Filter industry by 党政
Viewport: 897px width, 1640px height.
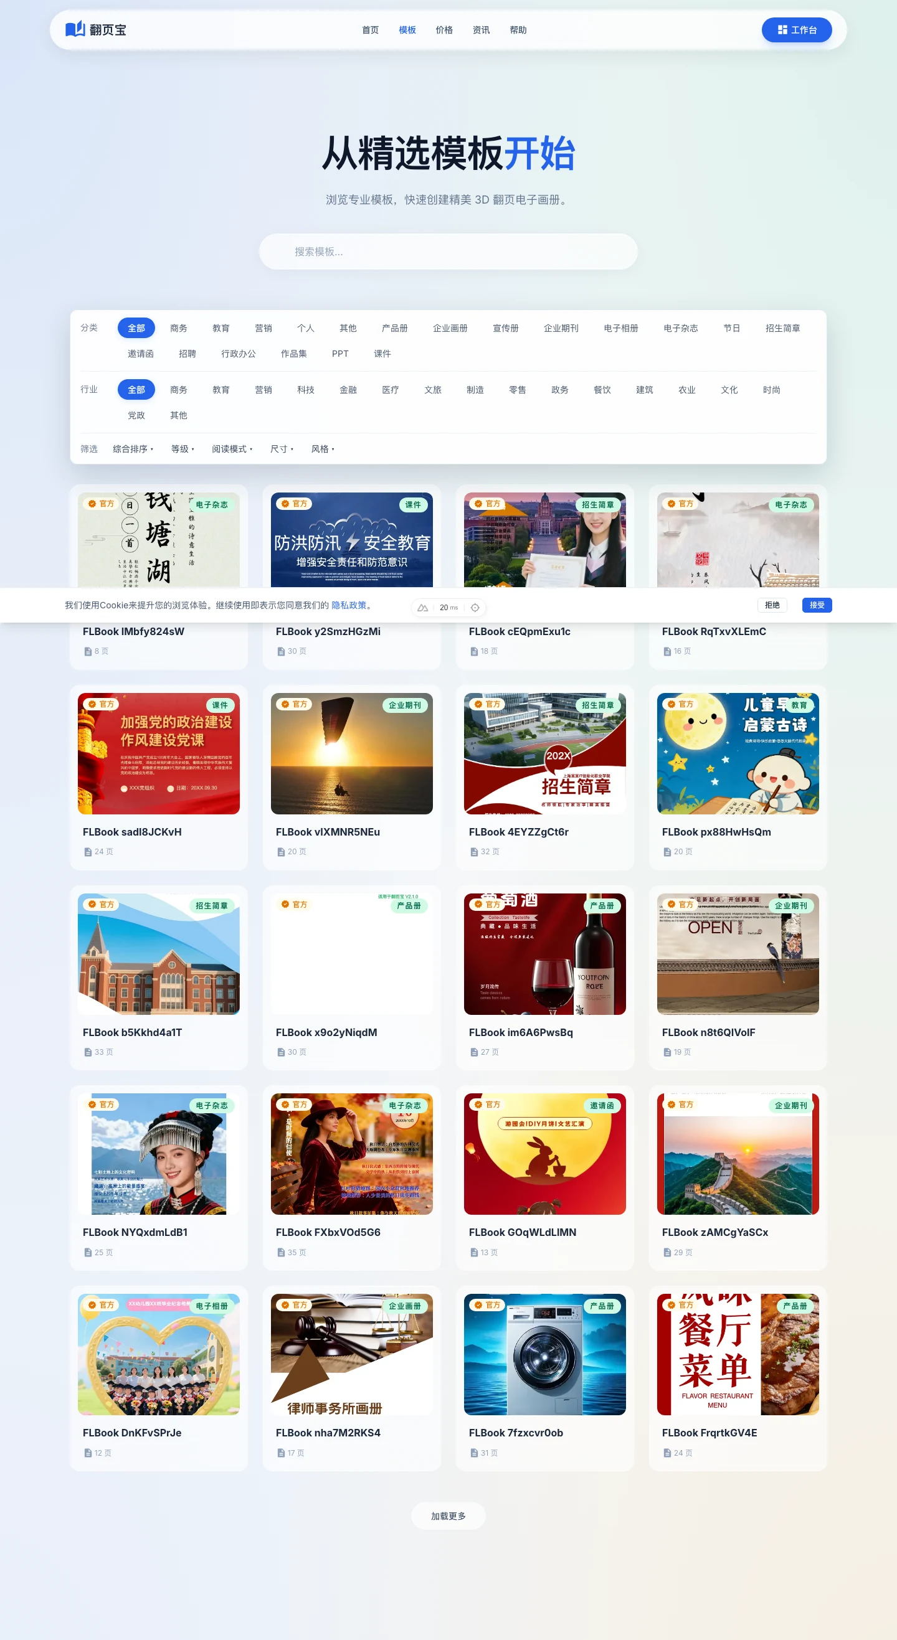136,415
